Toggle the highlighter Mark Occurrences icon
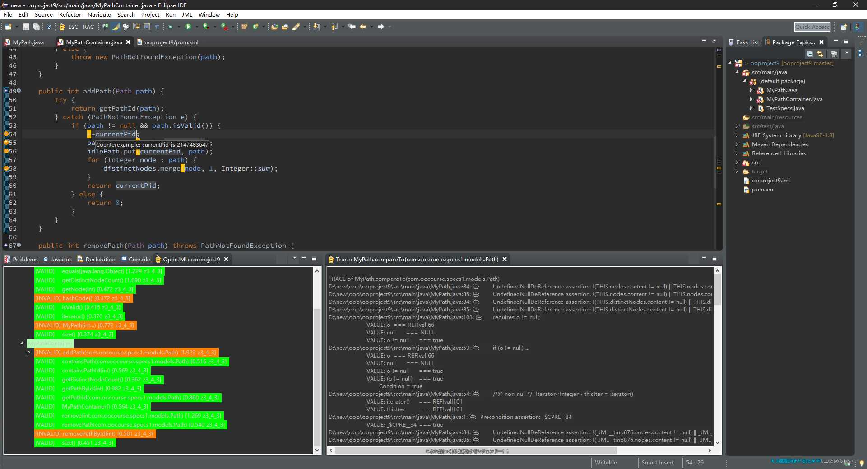The height and width of the screenshot is (469, 867). (116, 27)
